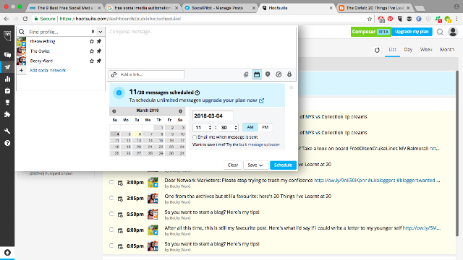The width and height of the screenshot is (463, 260).
Task: Open Assignments clipboard icon in sidebar
Action: [x=7, y=91]
